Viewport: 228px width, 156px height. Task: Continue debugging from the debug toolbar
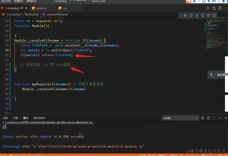pyautogui.click(x=186, y=16)
